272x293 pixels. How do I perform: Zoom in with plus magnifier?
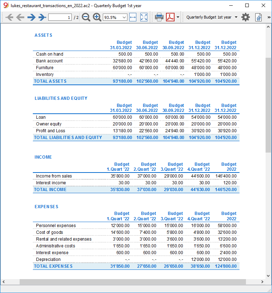click(x=97, y=17)
